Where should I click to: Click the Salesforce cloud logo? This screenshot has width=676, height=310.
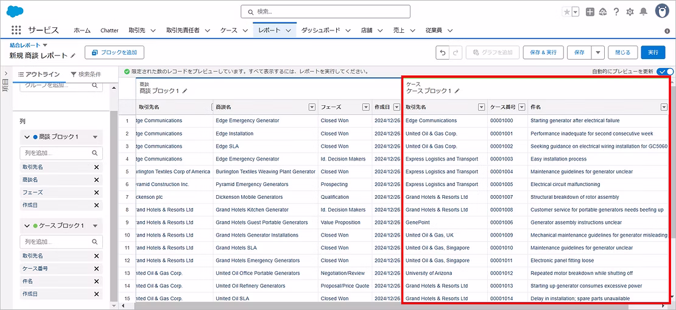click(15, 11)
